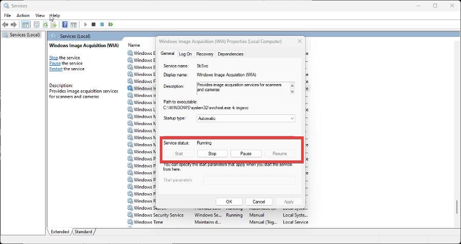Select the Windows Time service row

(x=218, y=222)
